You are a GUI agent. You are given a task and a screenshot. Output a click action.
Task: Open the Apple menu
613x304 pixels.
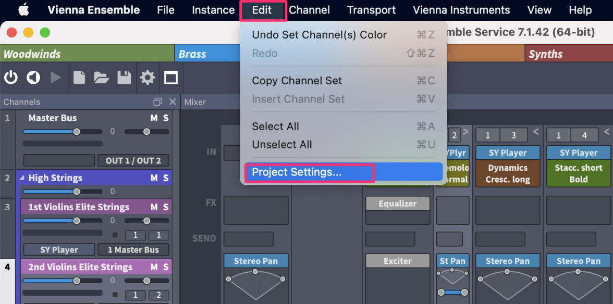click(24, 10)
